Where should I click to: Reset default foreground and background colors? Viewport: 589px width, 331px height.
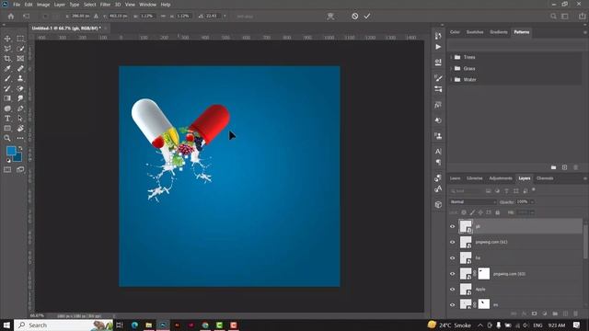tap(8, 161)
